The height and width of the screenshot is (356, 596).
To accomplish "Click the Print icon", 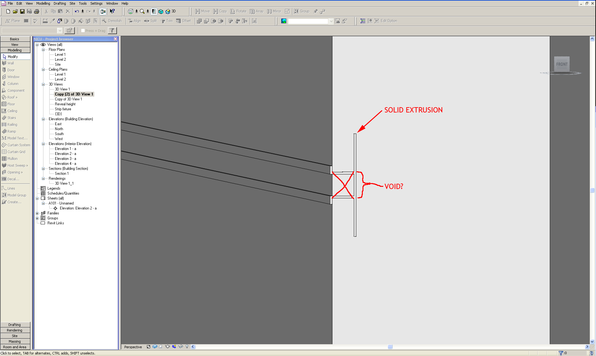I will coord(37,11).
